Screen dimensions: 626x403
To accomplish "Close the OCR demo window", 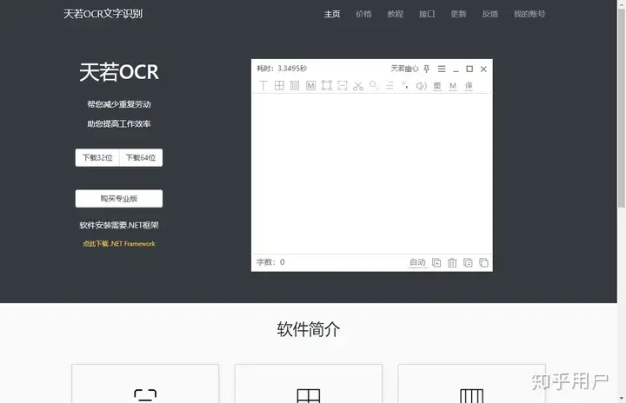I will [x=483, y=69].
